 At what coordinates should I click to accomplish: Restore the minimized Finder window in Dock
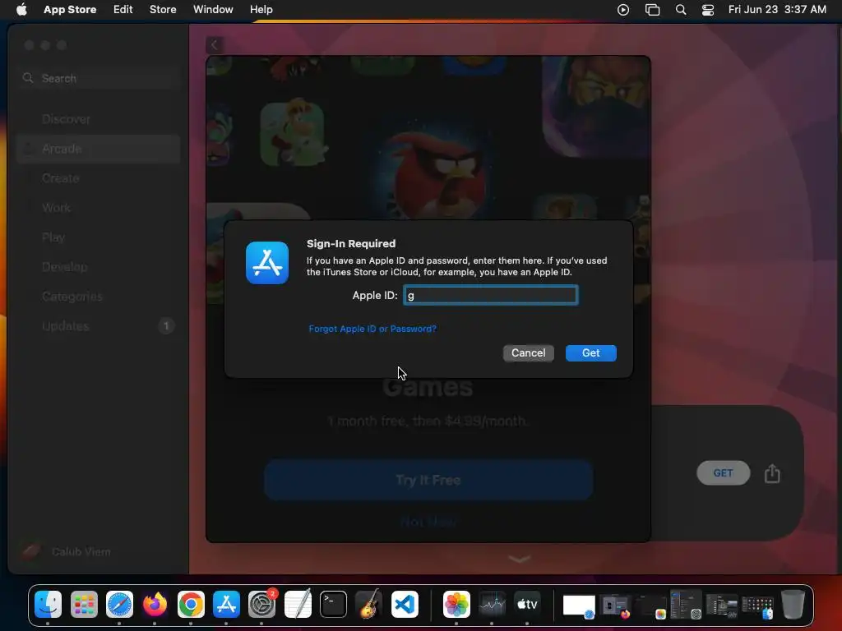[x=757, y=606]
